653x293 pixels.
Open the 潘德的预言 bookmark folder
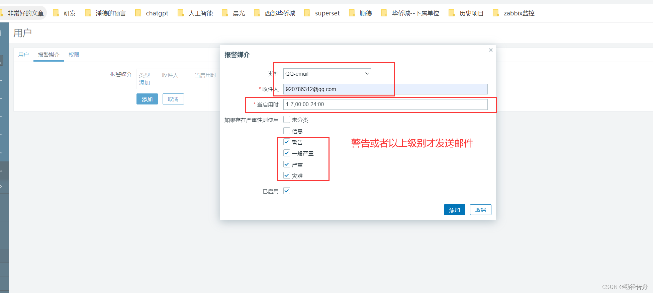coord(106,13)
